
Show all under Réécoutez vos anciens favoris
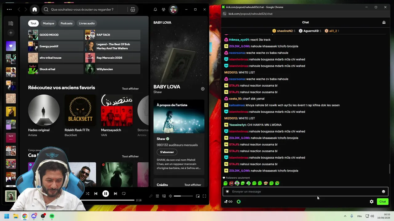(130, 89)
